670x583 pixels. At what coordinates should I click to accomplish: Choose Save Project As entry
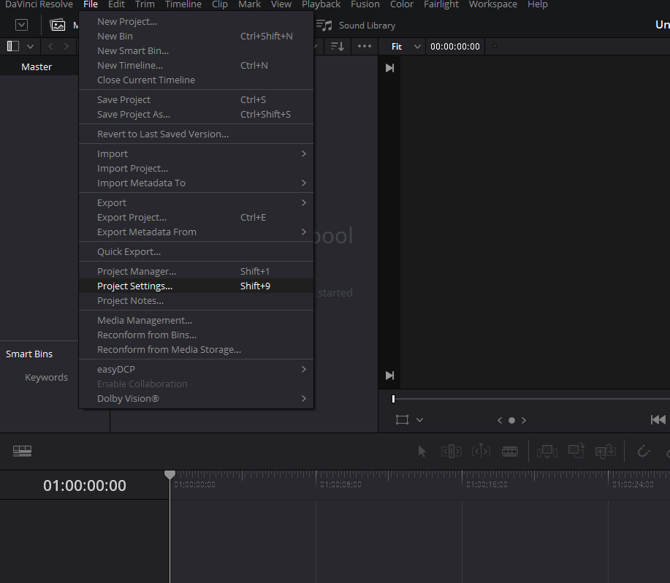pos(196,114)
